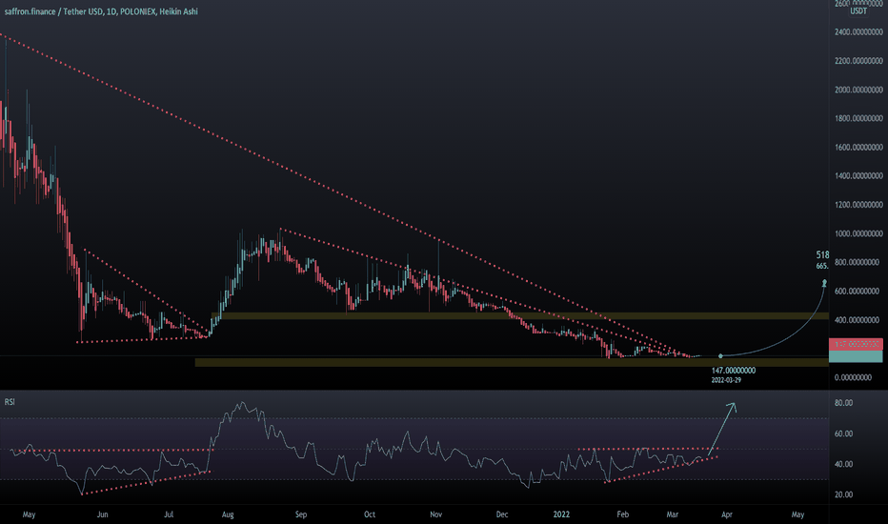Click the Aug label on the time axis
Viewport: 888px width, 524px height.
click(x=228, y=514)
